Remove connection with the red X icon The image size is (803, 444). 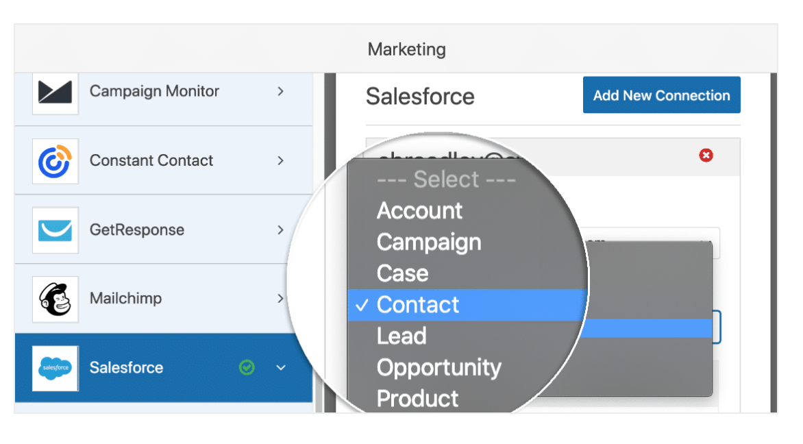pyautogui.click(x=706, y=156)
